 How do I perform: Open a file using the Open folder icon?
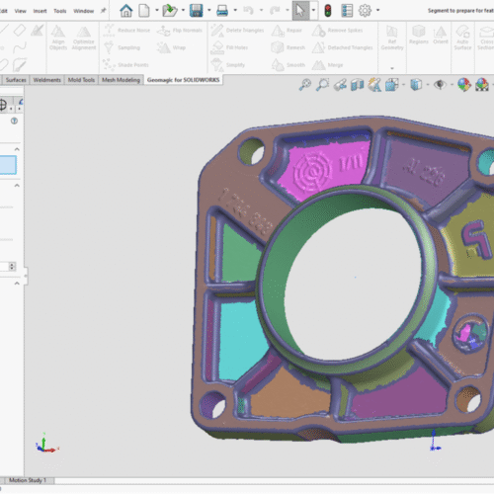coord(170,11)
